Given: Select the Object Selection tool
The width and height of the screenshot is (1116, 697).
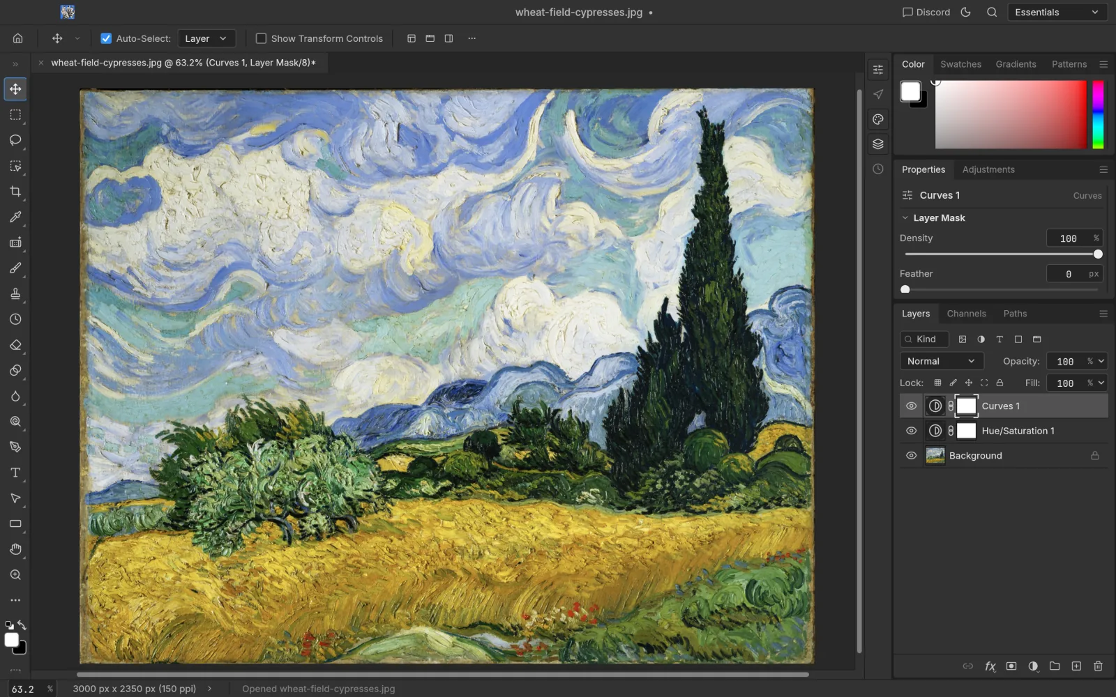Looking at the screenshot, I should tap(15, 166).
